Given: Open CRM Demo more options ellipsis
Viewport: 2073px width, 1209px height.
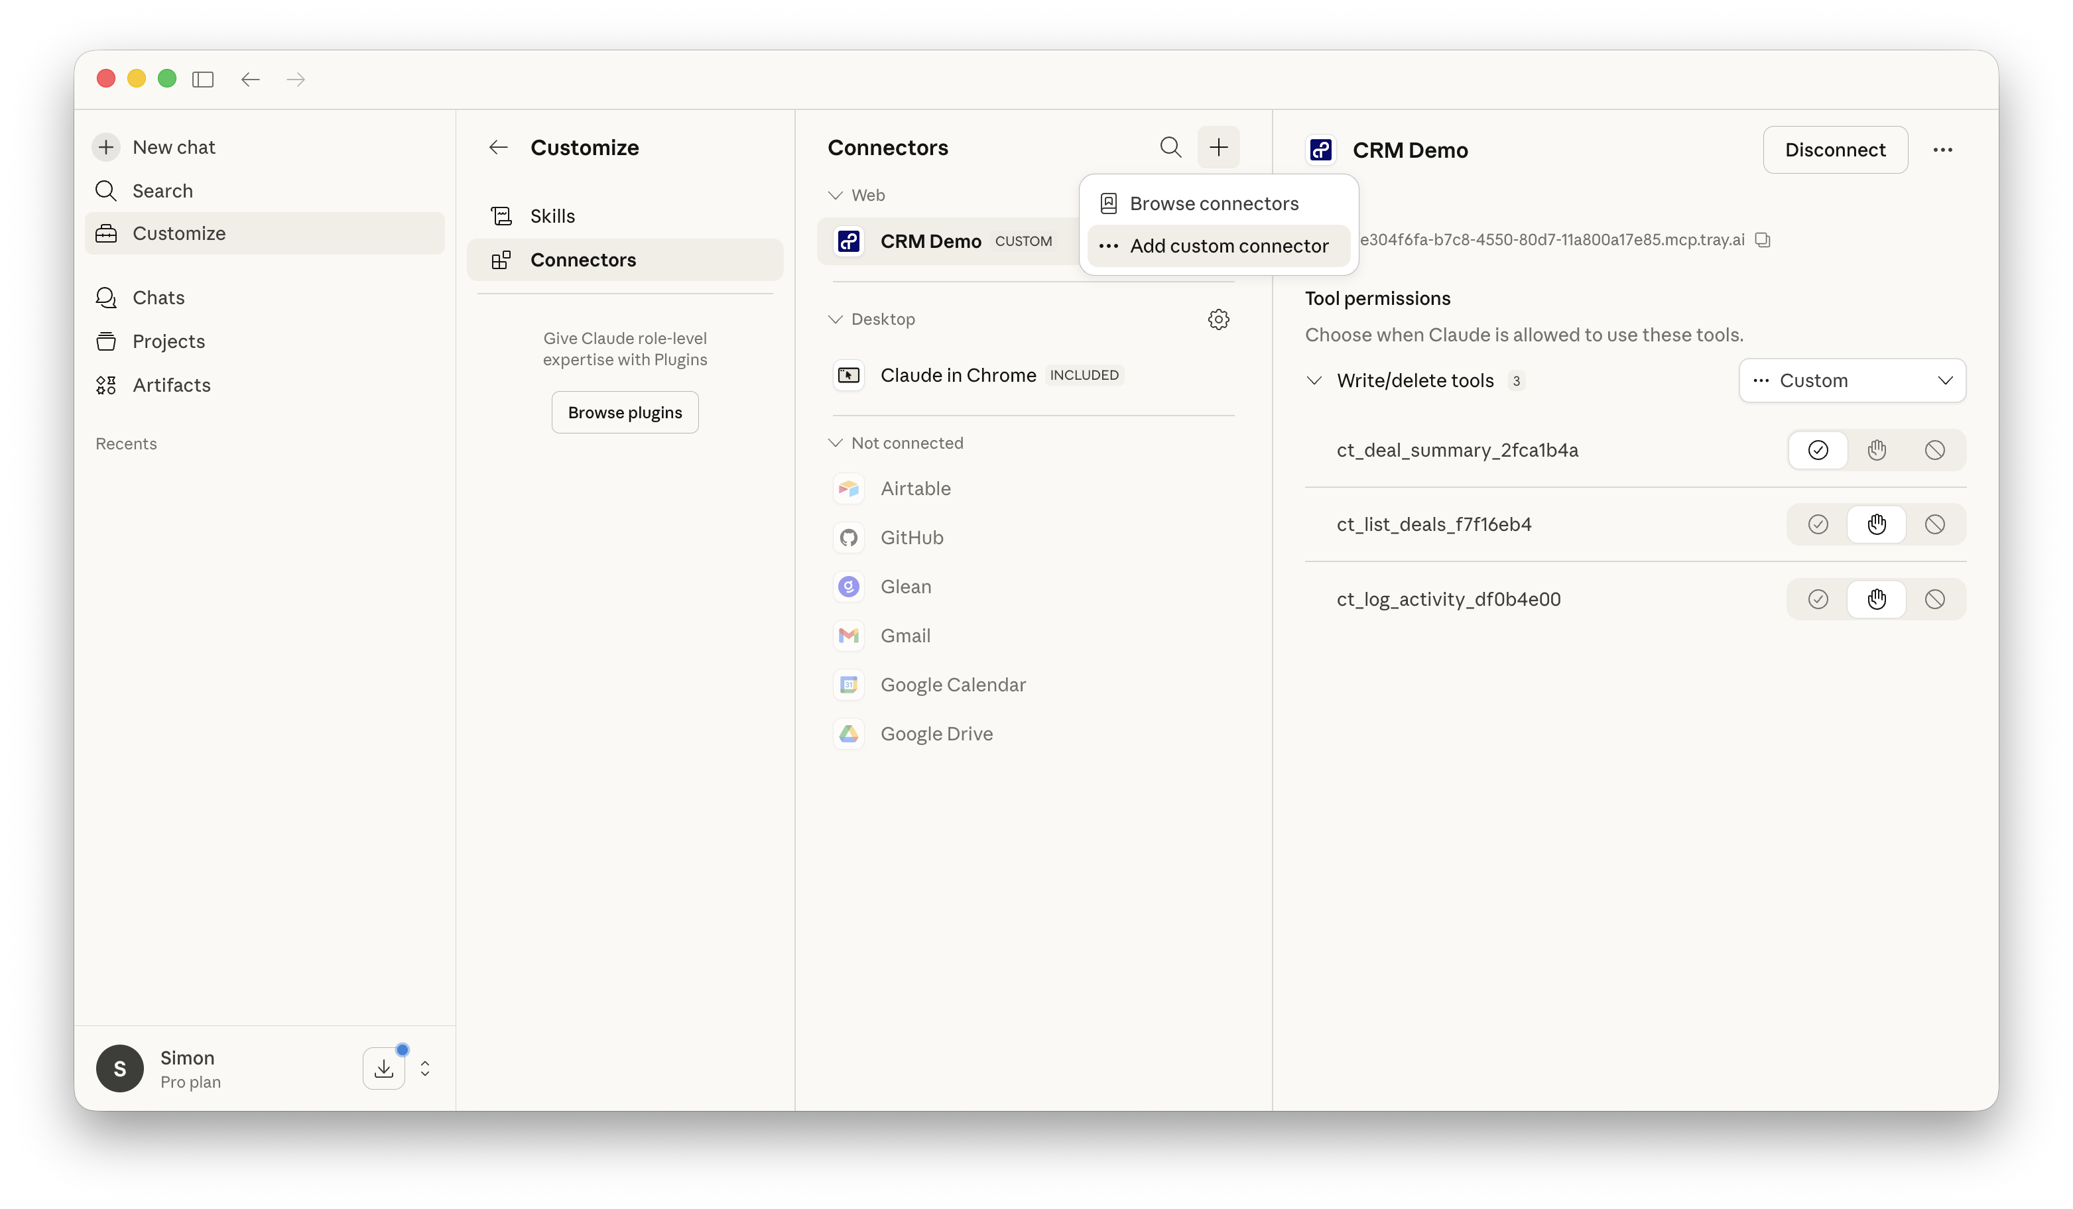Looking at the screenshot, I should click(x=1942, y=150).
